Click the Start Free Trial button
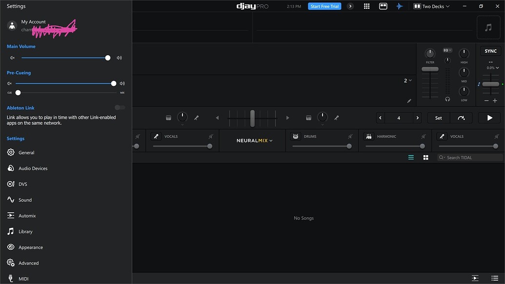 pos(324,6)
